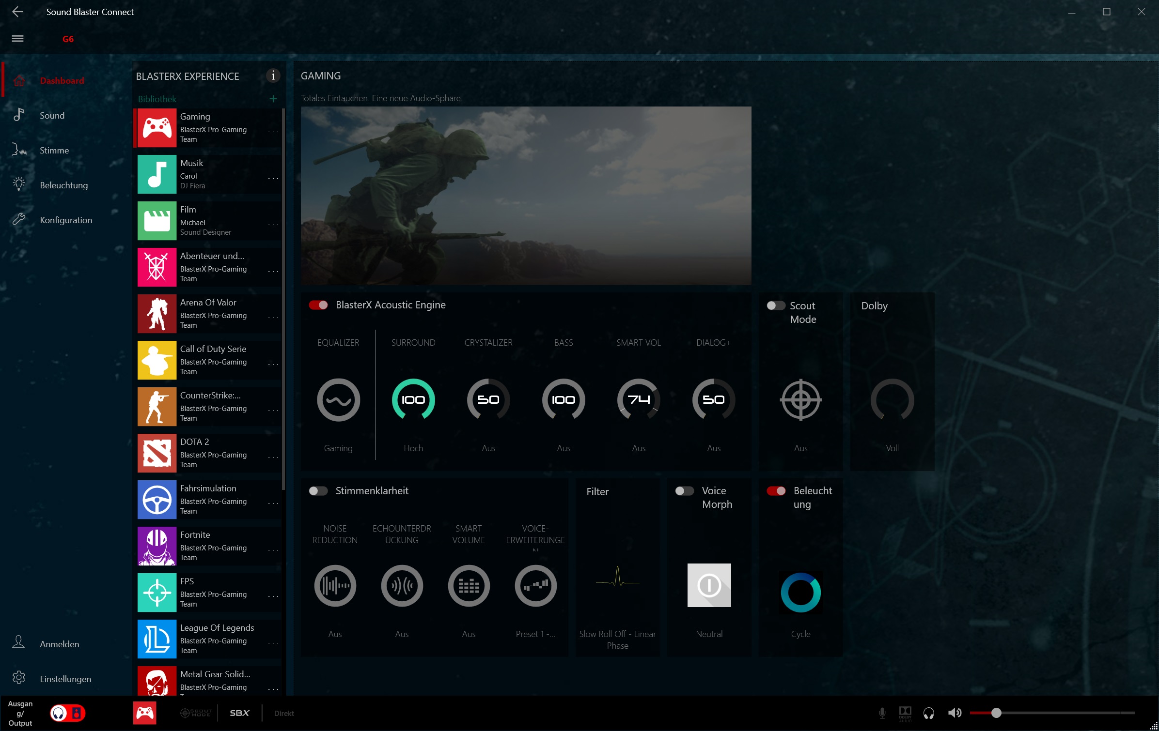Select the Musik note profile icon
Viewport: 1159px width, 731px height.
pyautogui.click(x=157, y=174)
